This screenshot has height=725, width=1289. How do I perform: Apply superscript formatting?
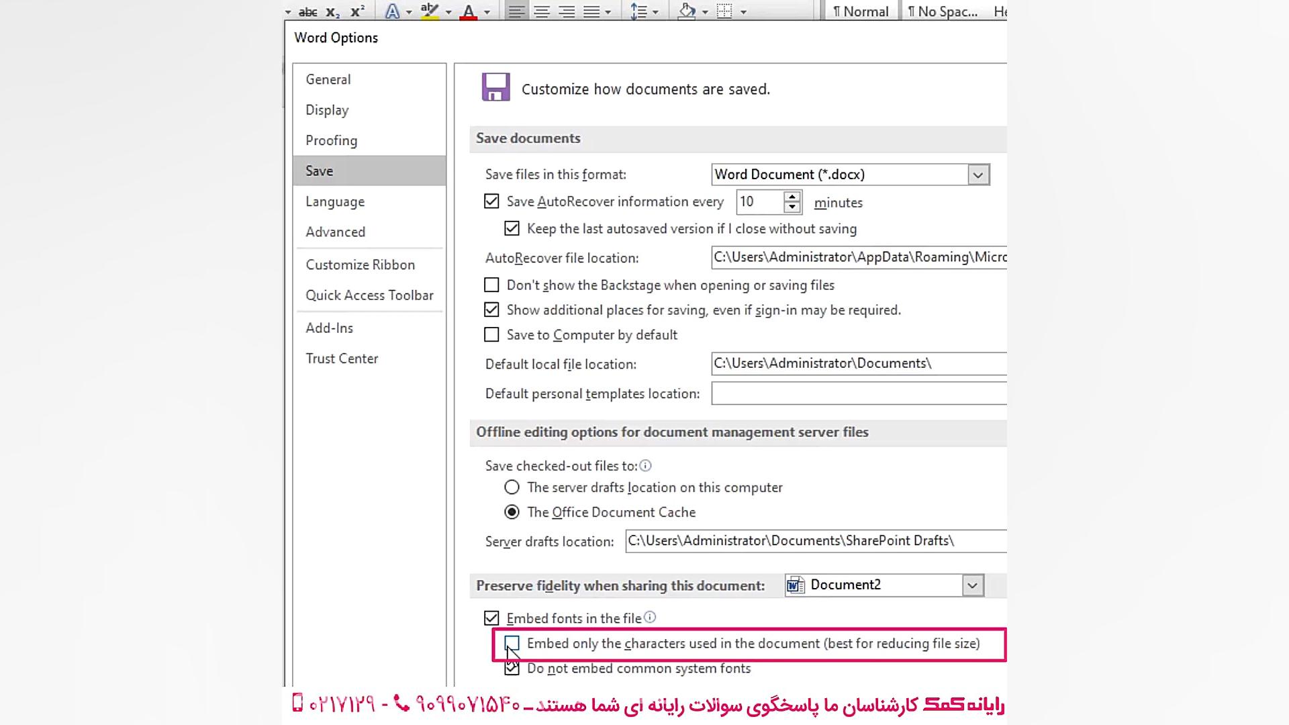(357, 11)
